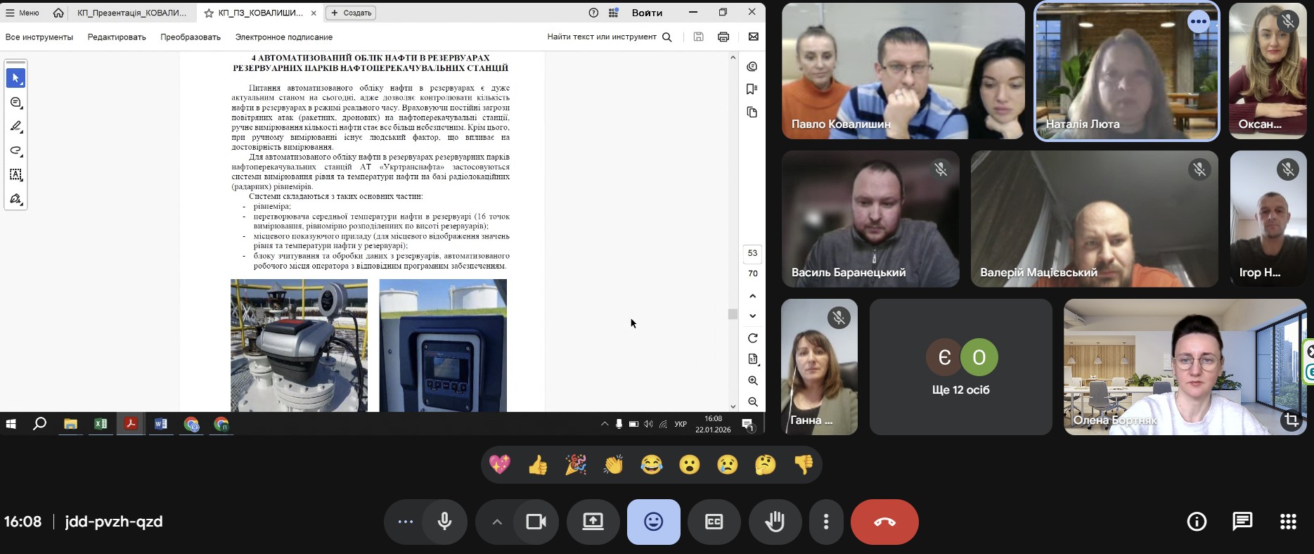Open the Ще 12 осіб participants tile
The height and width of the screenshot is (554, 1314).
tap(961, 367)
